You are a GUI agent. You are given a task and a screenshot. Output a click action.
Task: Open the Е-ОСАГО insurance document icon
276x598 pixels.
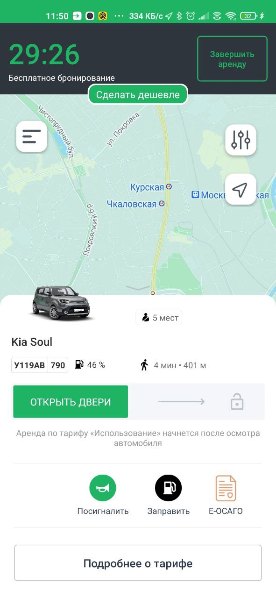pos(226,488)
